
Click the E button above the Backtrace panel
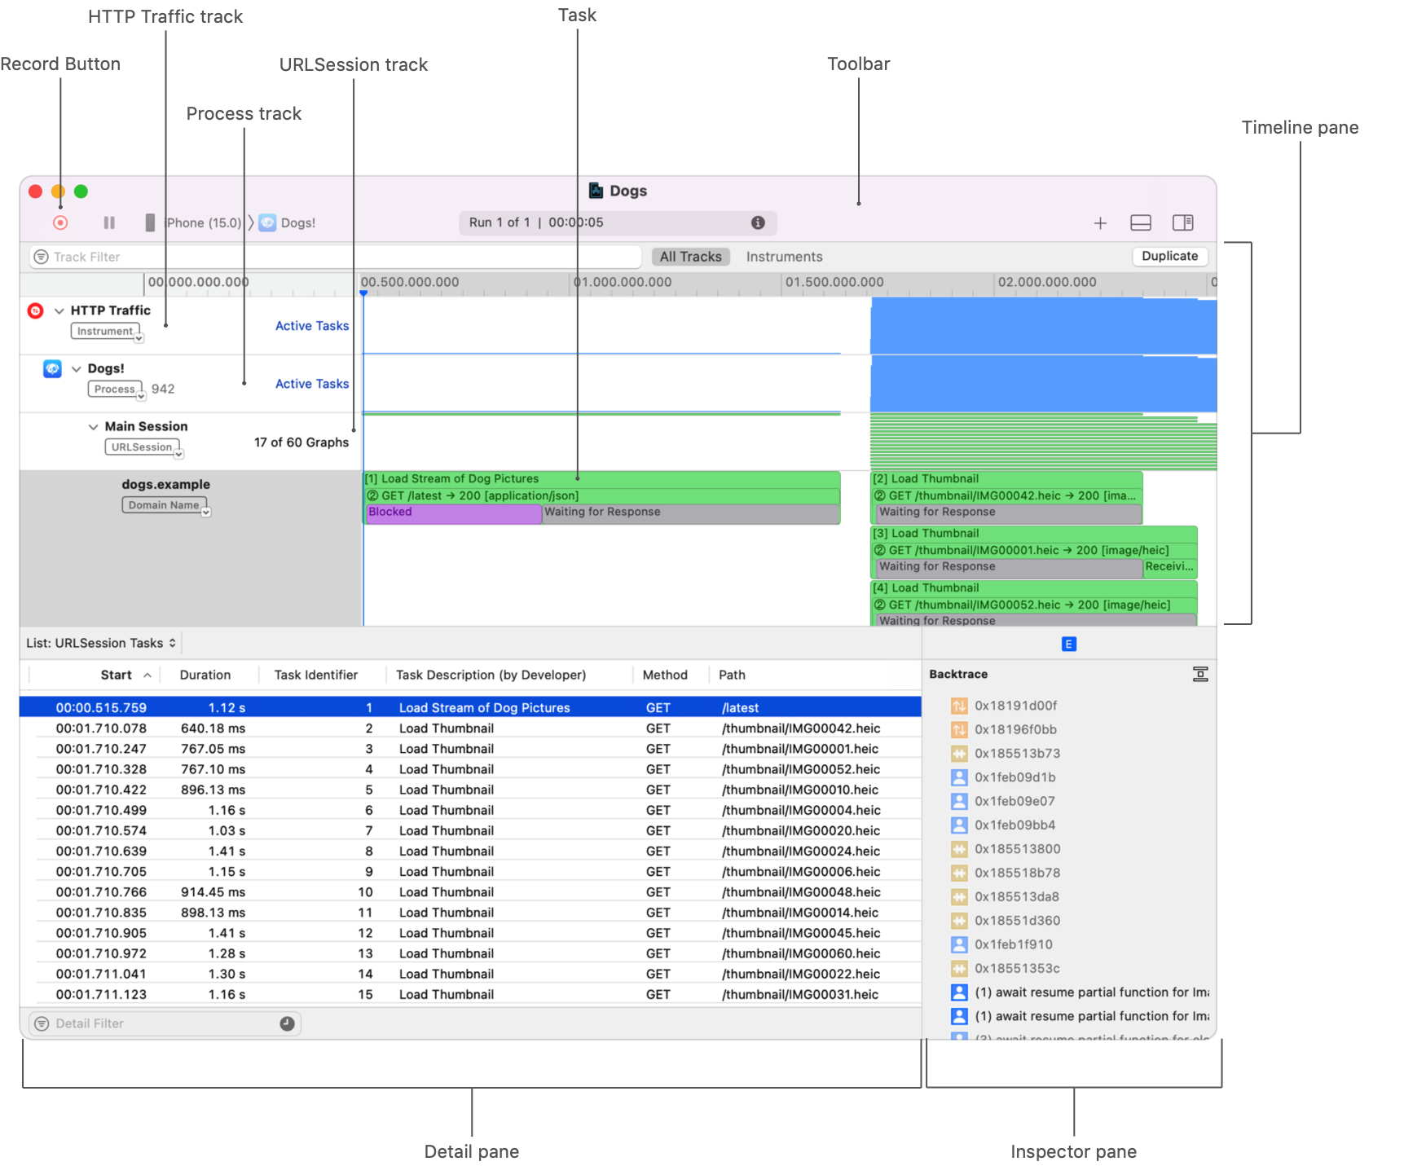1068,644
